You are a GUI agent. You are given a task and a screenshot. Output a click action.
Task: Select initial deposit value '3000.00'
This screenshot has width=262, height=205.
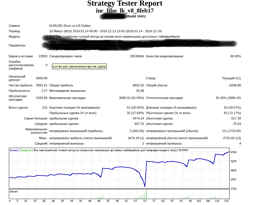41,78
